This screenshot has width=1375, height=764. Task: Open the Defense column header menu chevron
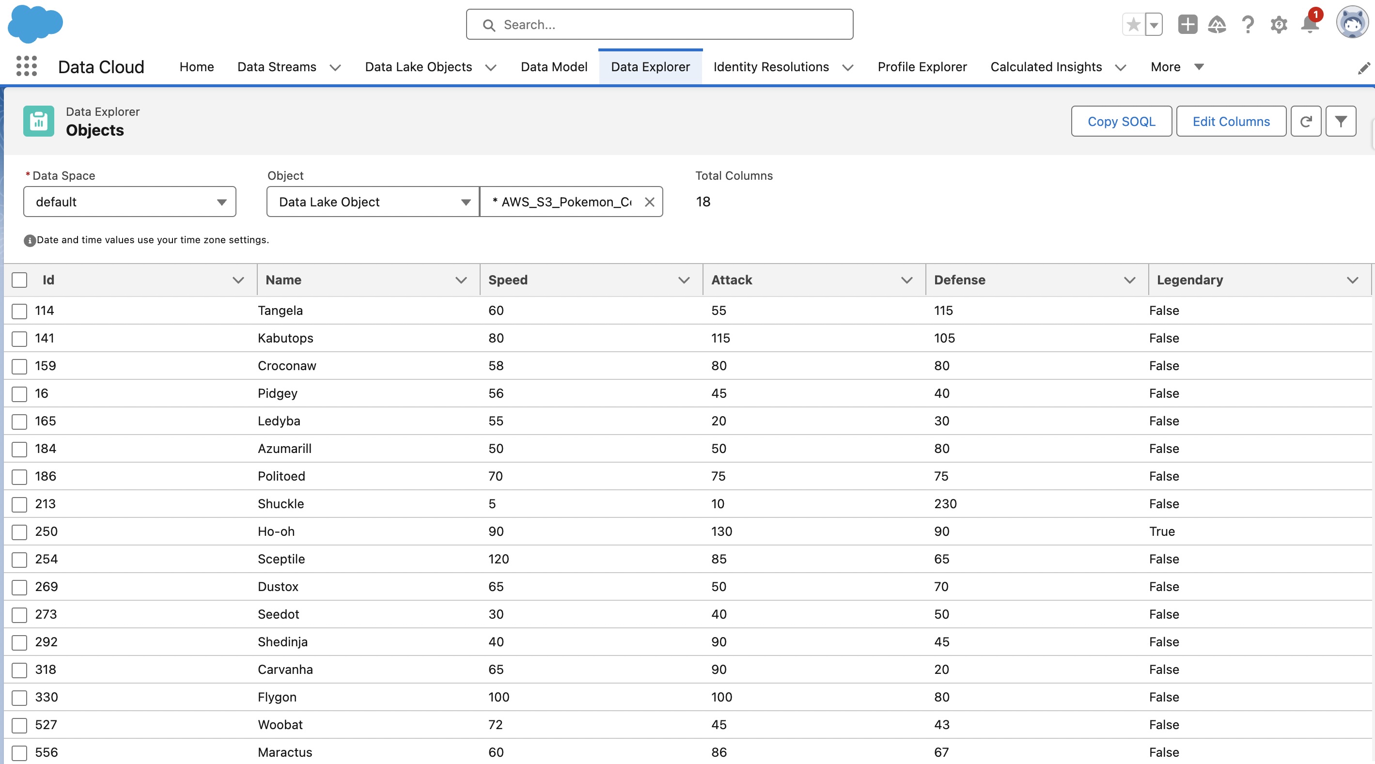click(1129, 280)
